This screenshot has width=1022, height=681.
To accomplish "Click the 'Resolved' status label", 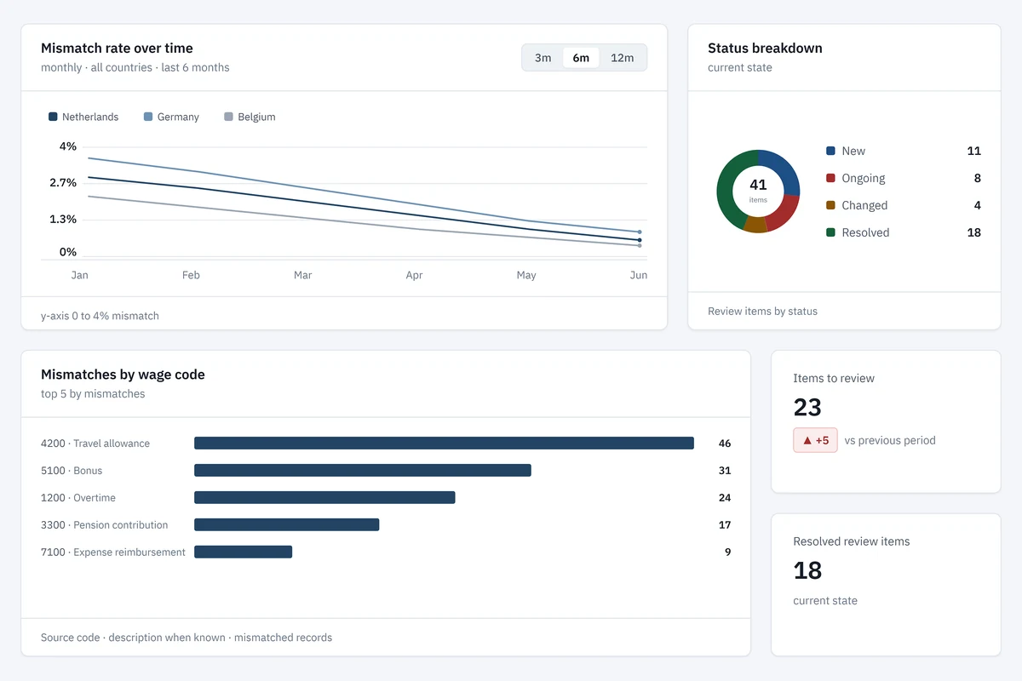I will pyautogui.click(x=865, y=232).
